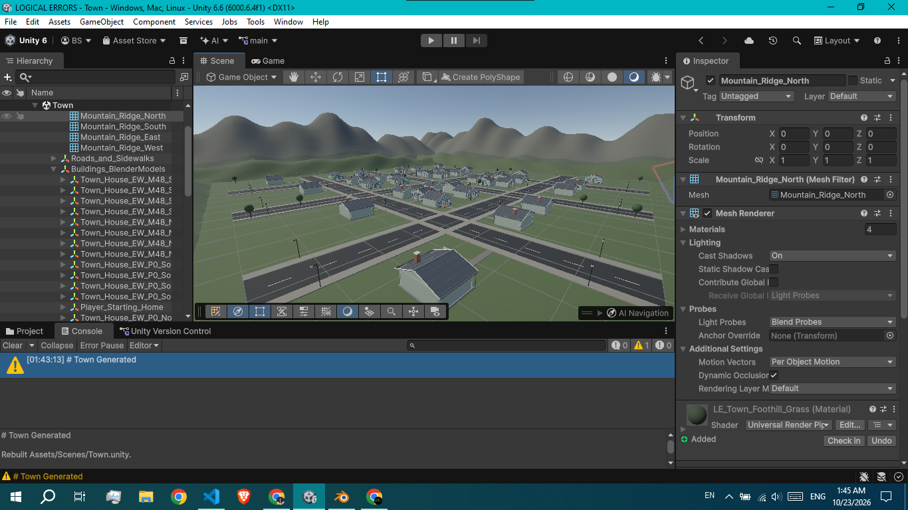
Task: Expand the Roads_and_Sidewalks hierarchy item
Action: click(54, 159)
